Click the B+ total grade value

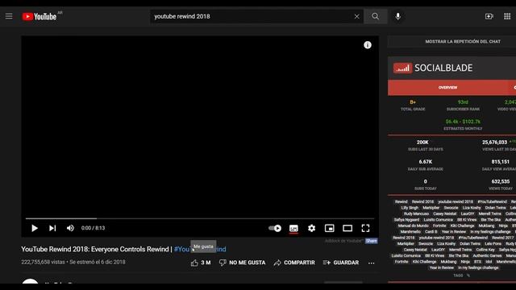pos(413,102)
